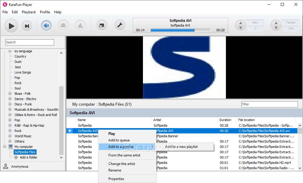The height and width of the screenshot is (183, 303).
Task: Open the Help menu
Action: tap(58, 12)
